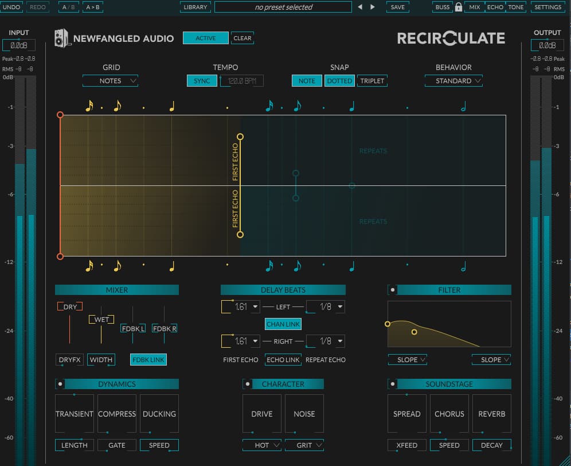The width and height of the screenshot is (571, 466).
Task: Open the left filter SLOPE dropdown
Action: coord(407,359)
